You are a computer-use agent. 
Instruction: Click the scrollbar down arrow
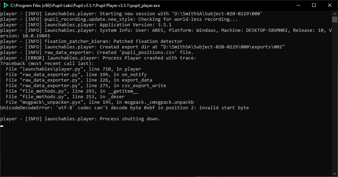(335, 174)
